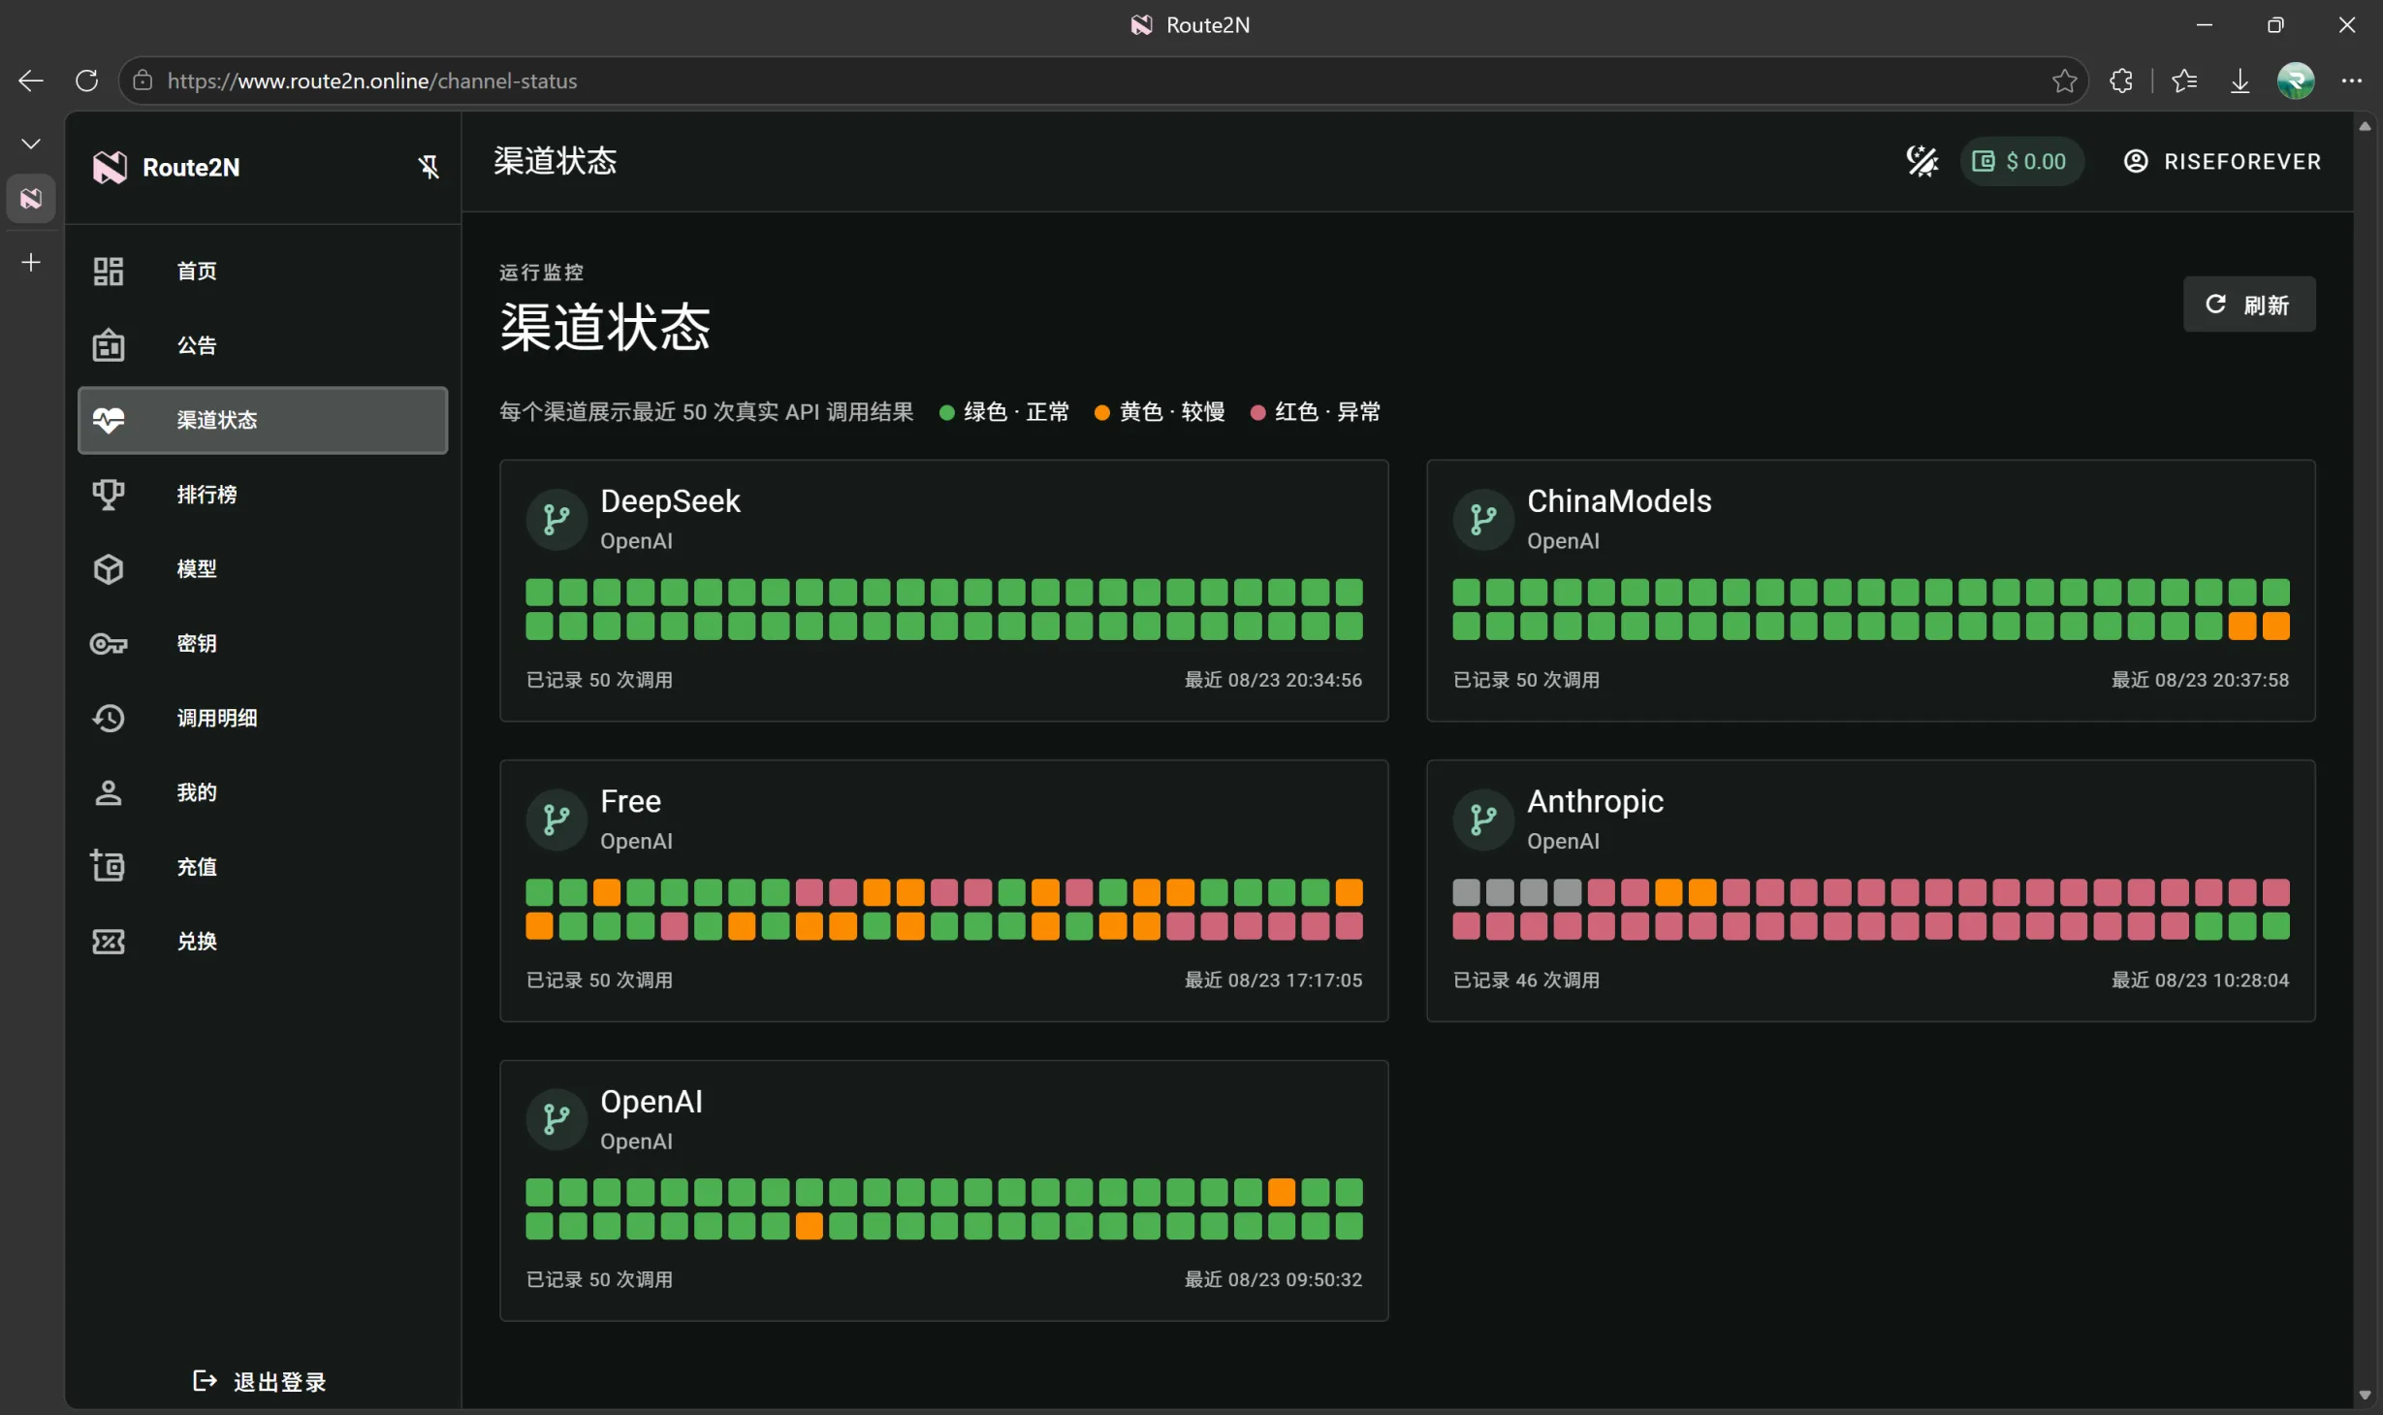
Task: Click the heartbeat icon for 渠道状态
Action: click(109, 420)
